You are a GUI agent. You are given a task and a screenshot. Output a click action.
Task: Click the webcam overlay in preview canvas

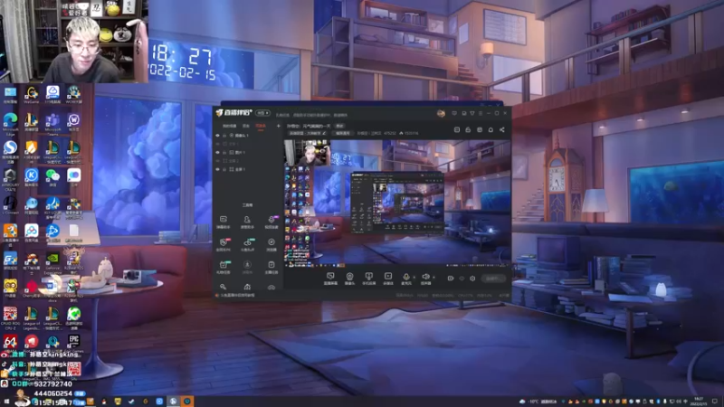[308, 153]
